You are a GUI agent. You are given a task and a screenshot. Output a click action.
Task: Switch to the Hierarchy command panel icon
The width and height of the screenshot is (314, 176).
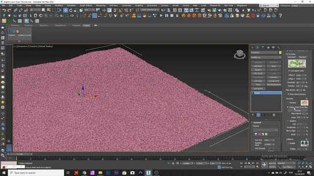tap(263, 48)
